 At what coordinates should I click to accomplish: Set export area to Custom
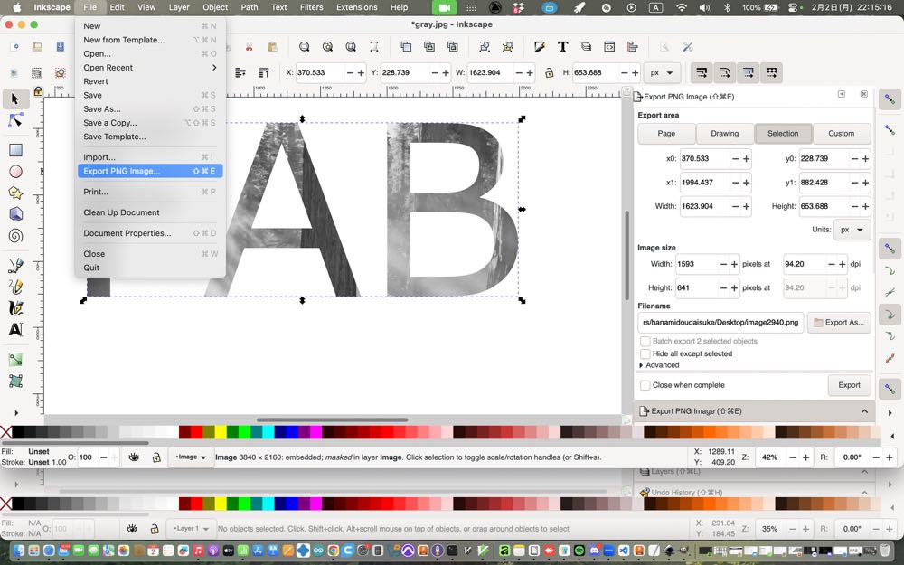pyautogui.click(x=841, y=133)
